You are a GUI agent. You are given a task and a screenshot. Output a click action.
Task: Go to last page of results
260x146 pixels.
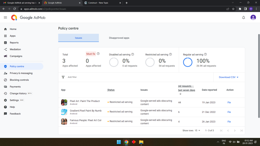(x=241, y=130)
